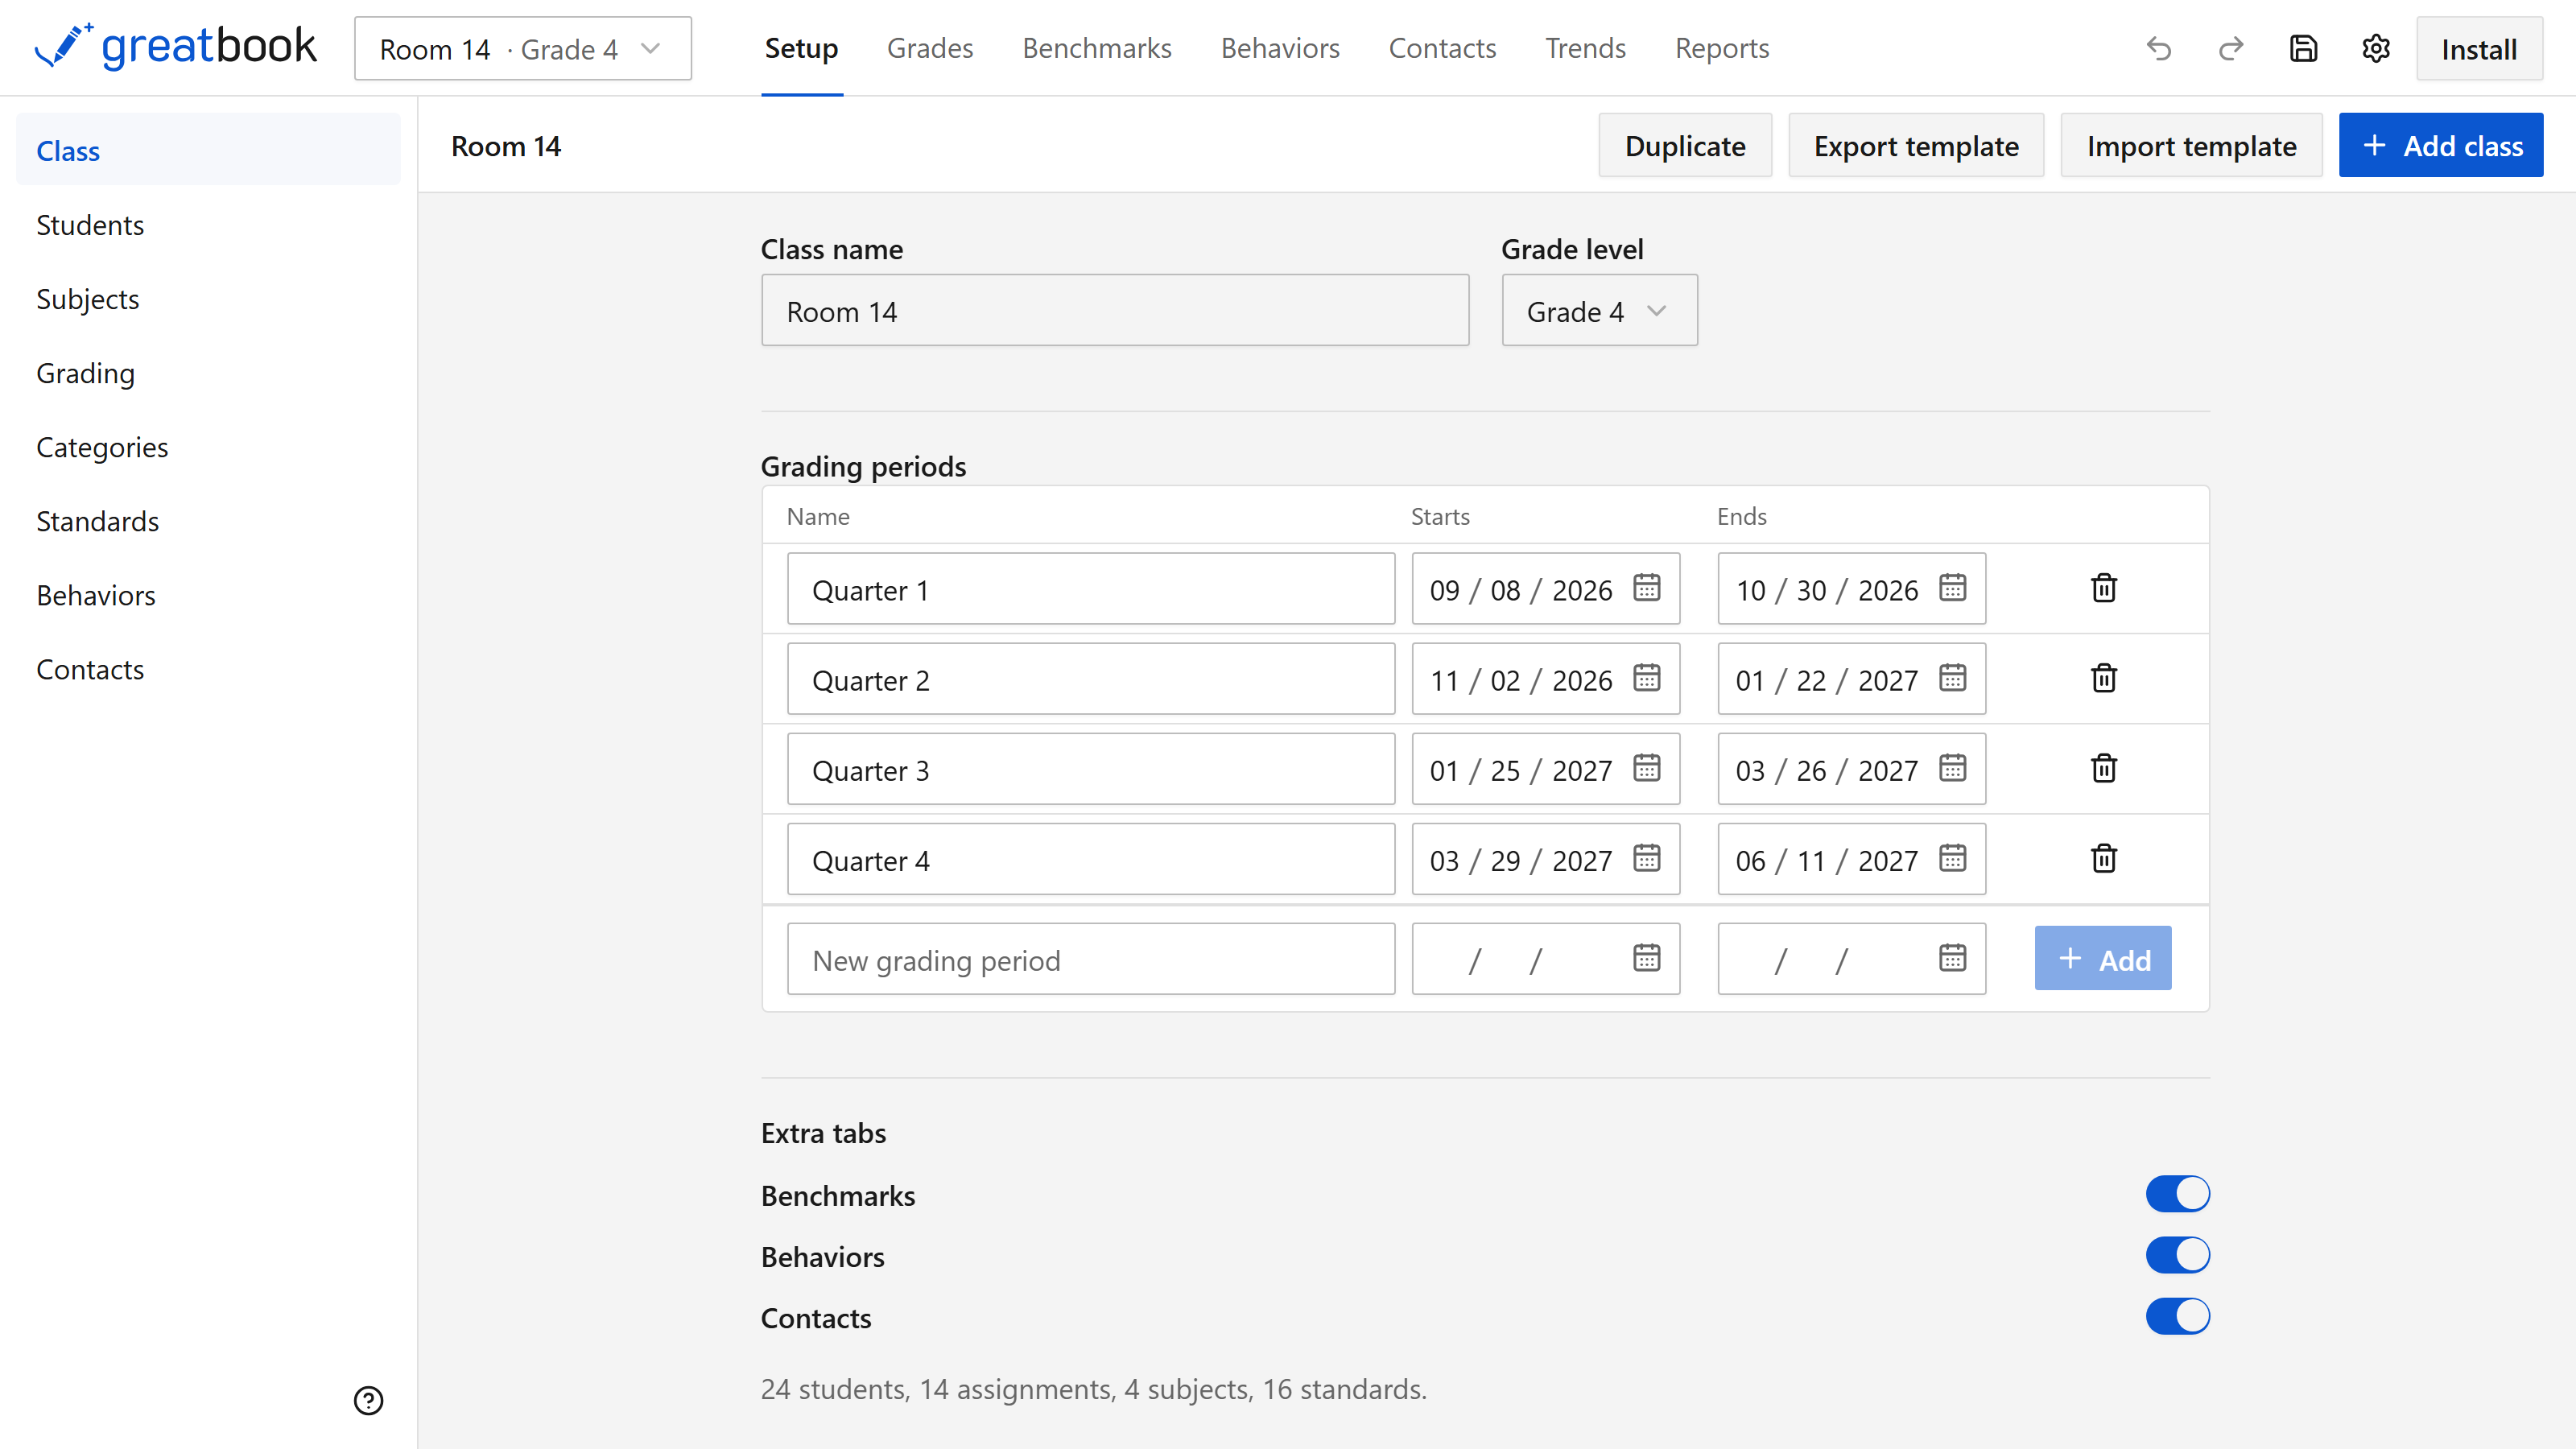Screen dimensions: 2576x1449
Task: Open calendar for Quarter 1 start date
Action: 1647,587
